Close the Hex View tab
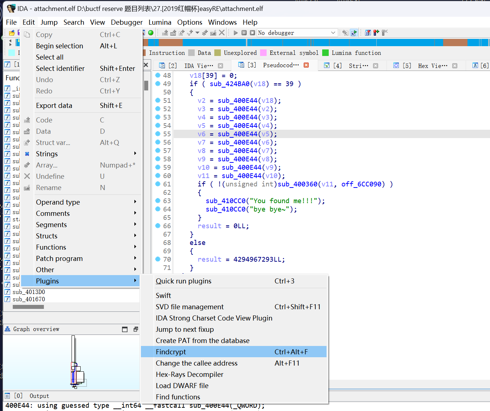 point(455,66)
